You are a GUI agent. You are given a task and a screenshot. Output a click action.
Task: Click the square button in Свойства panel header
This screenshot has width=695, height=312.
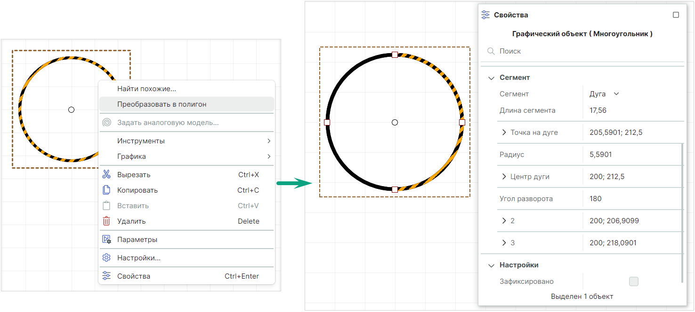[x=676, y=15]
